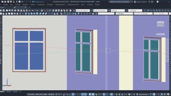Open the Справка menu

click(90, 5)
